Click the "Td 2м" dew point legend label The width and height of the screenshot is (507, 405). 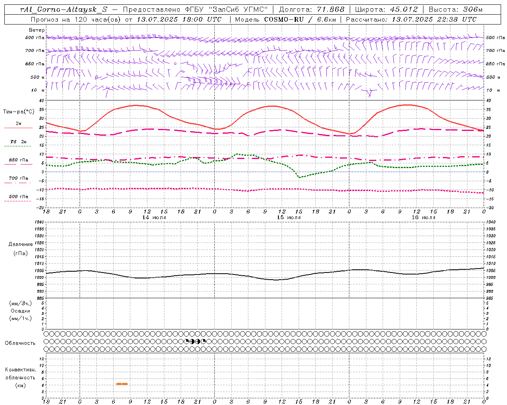(x=19, y=142)
